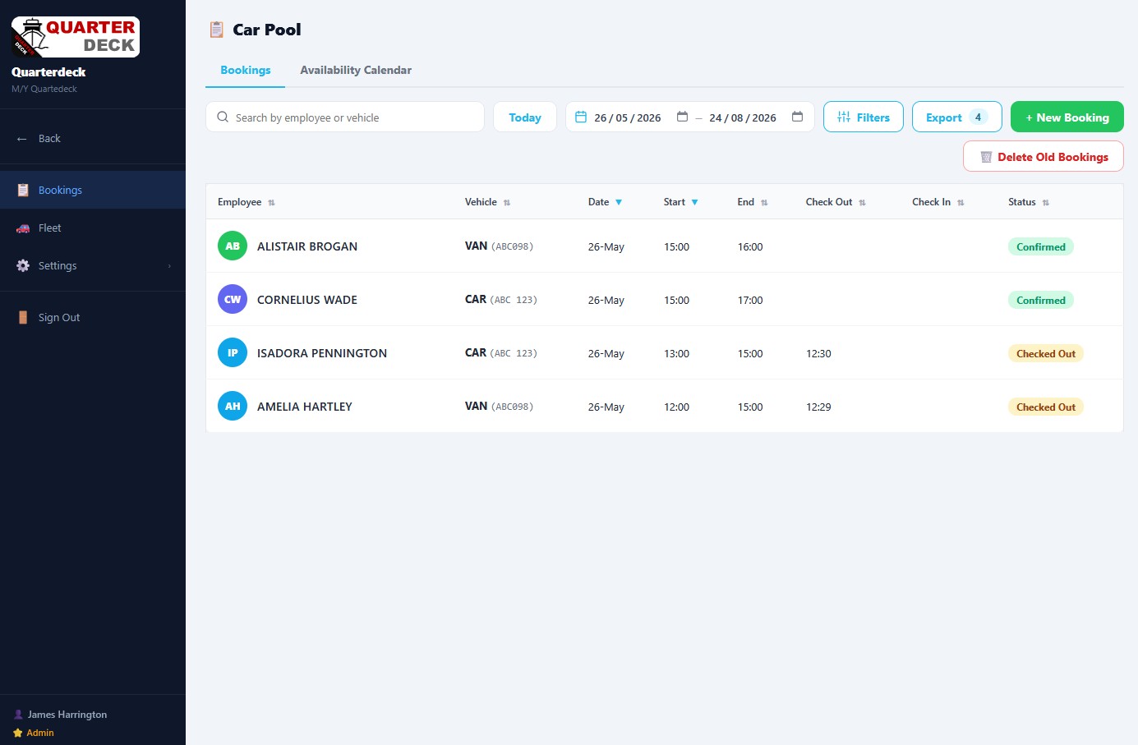Select ALISTAIR BROGAN name
The width and height of the screenshot is (1138, 745).
coord(307,246)
